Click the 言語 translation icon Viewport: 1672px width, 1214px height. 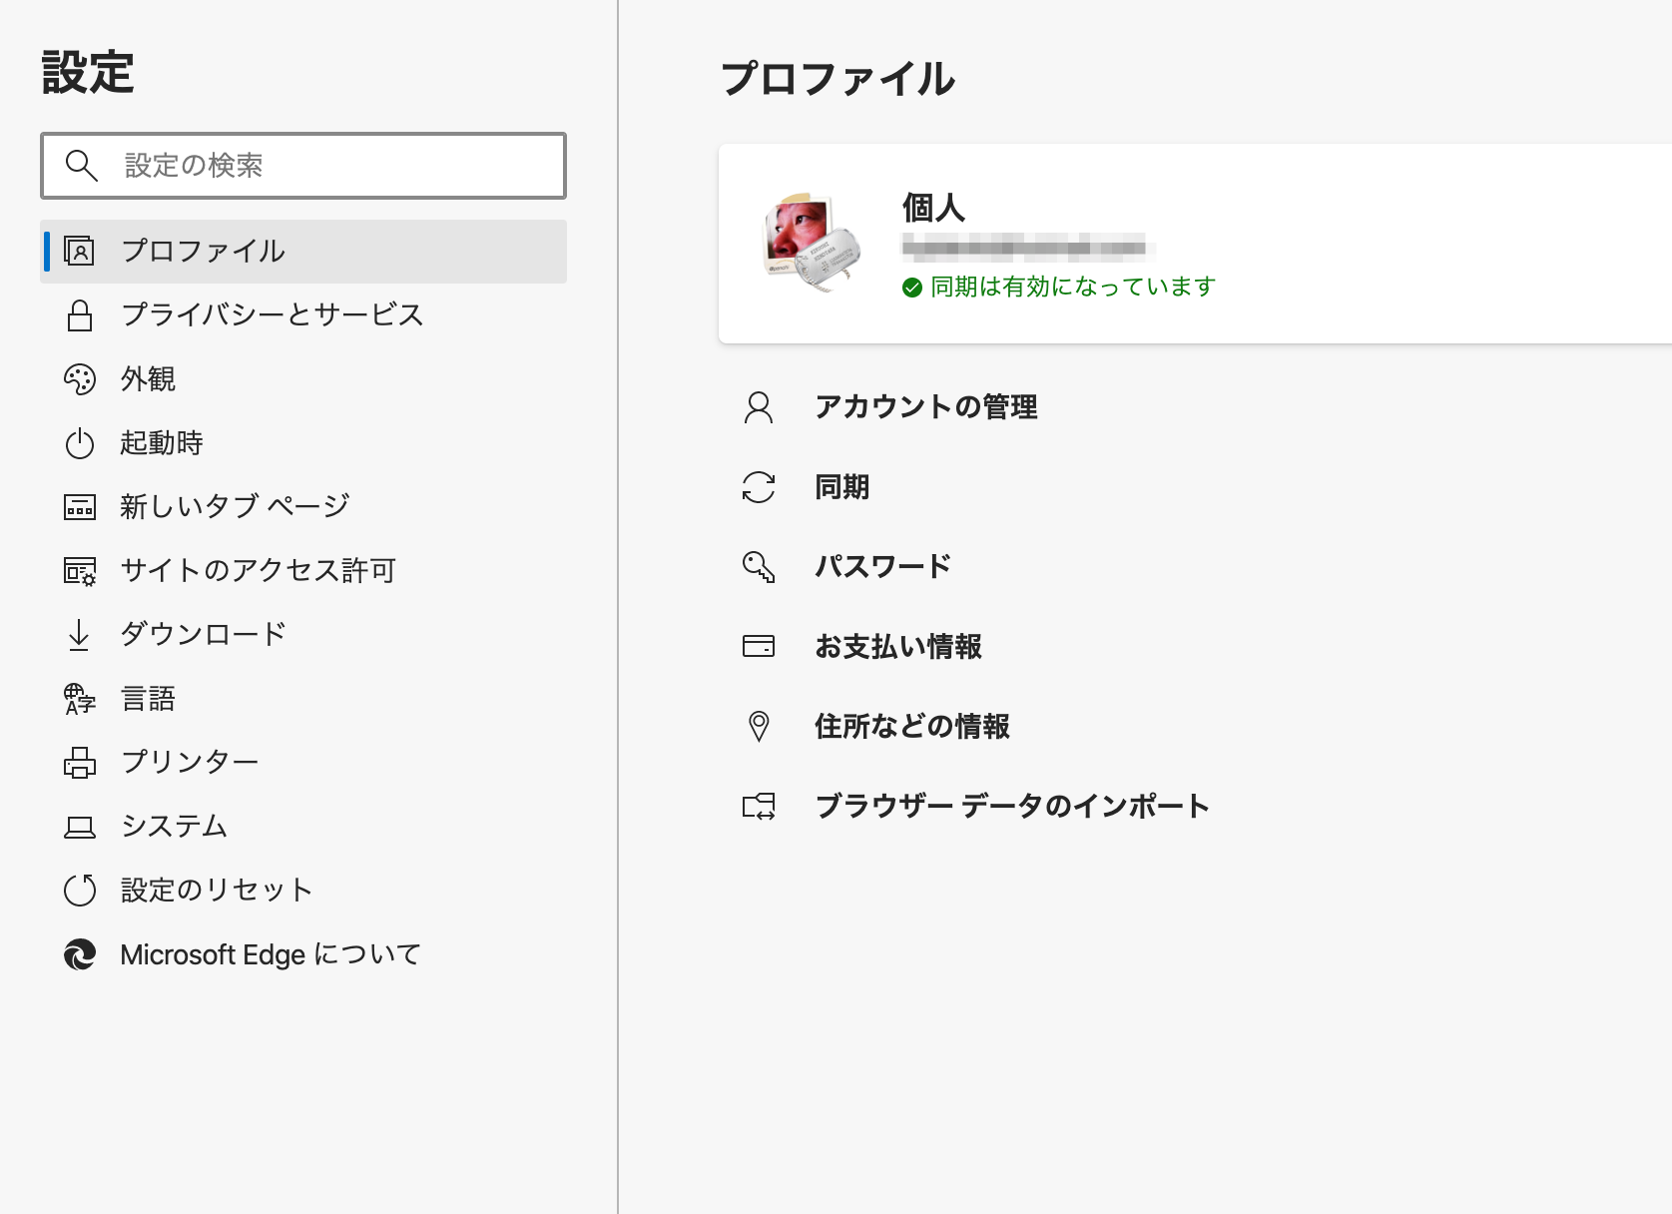79,698
